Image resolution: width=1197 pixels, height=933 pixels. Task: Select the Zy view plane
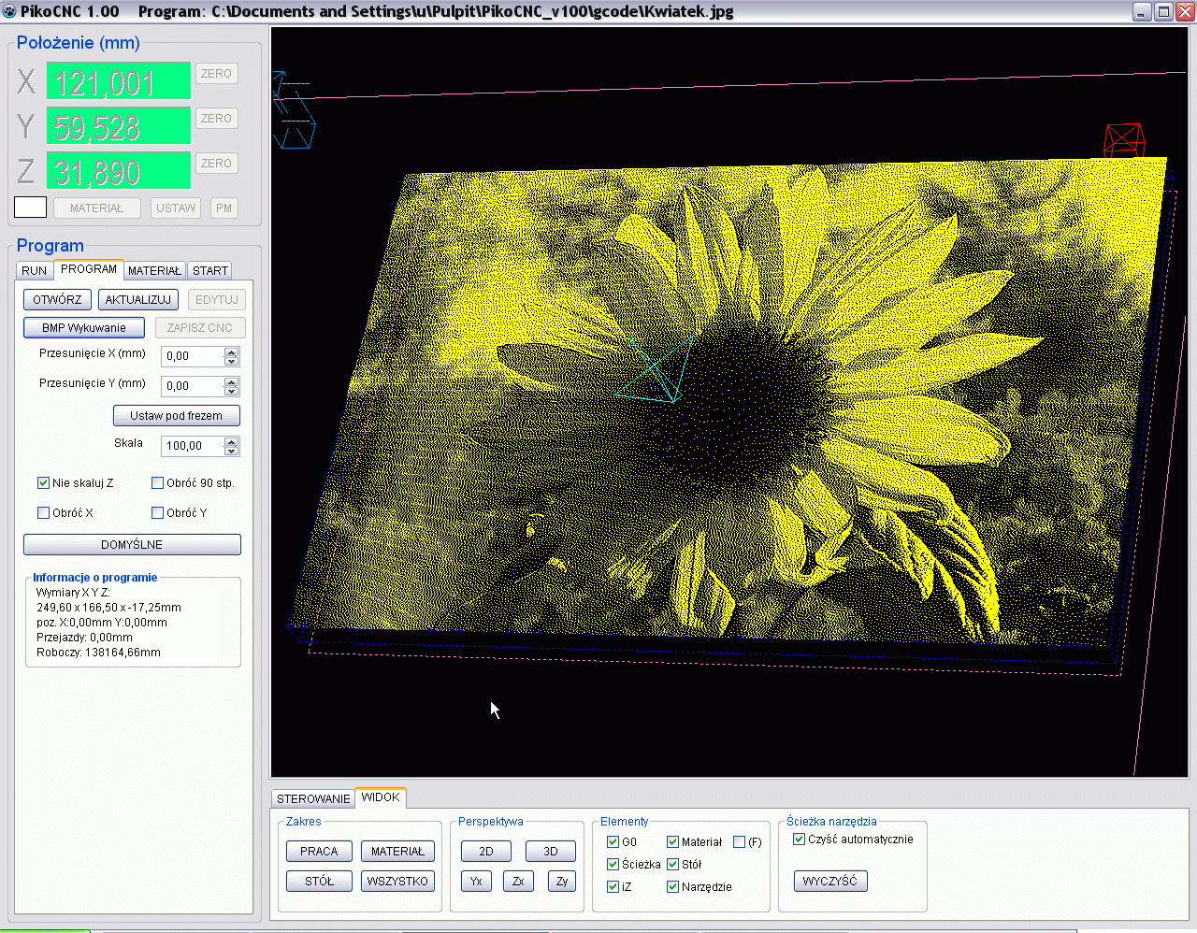click(x=562, y=882)
